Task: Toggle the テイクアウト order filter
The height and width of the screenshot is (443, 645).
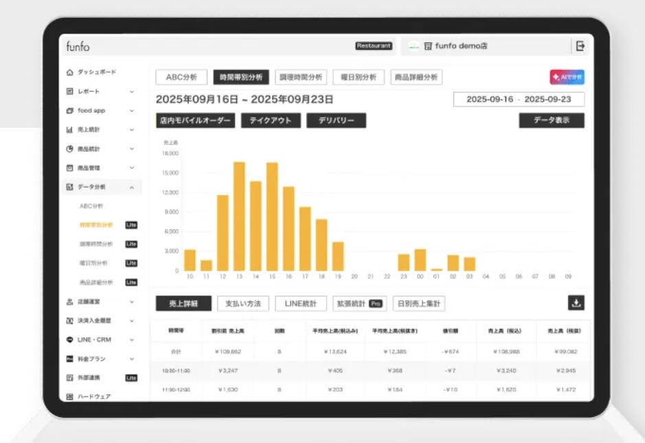Action: 270,120
